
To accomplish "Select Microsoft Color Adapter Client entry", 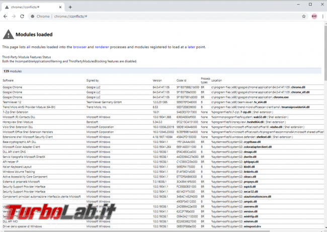I will [21, 147].
